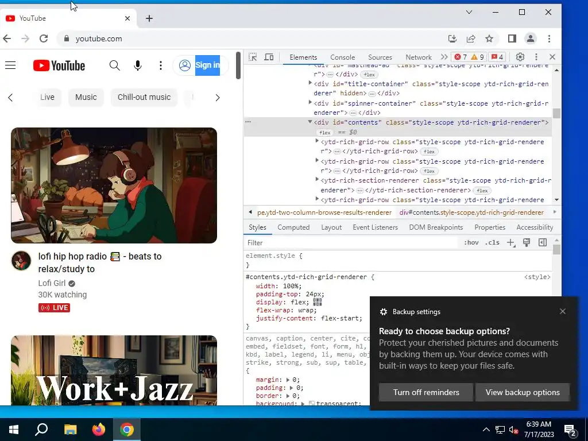Switch to the Elements tab
Screen dimensions: 588x441
point(303,57)
